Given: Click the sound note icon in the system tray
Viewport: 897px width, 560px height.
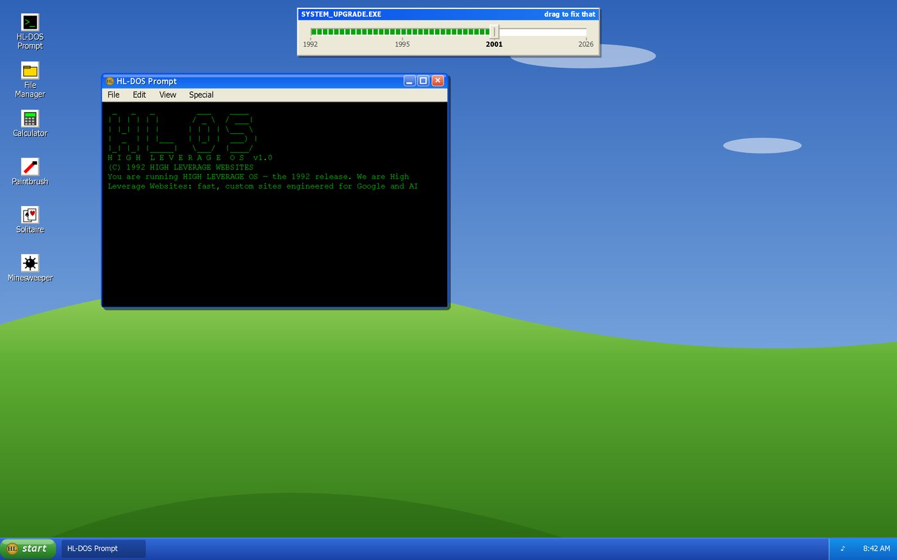Looking at the screenshot, I should 843,548.
